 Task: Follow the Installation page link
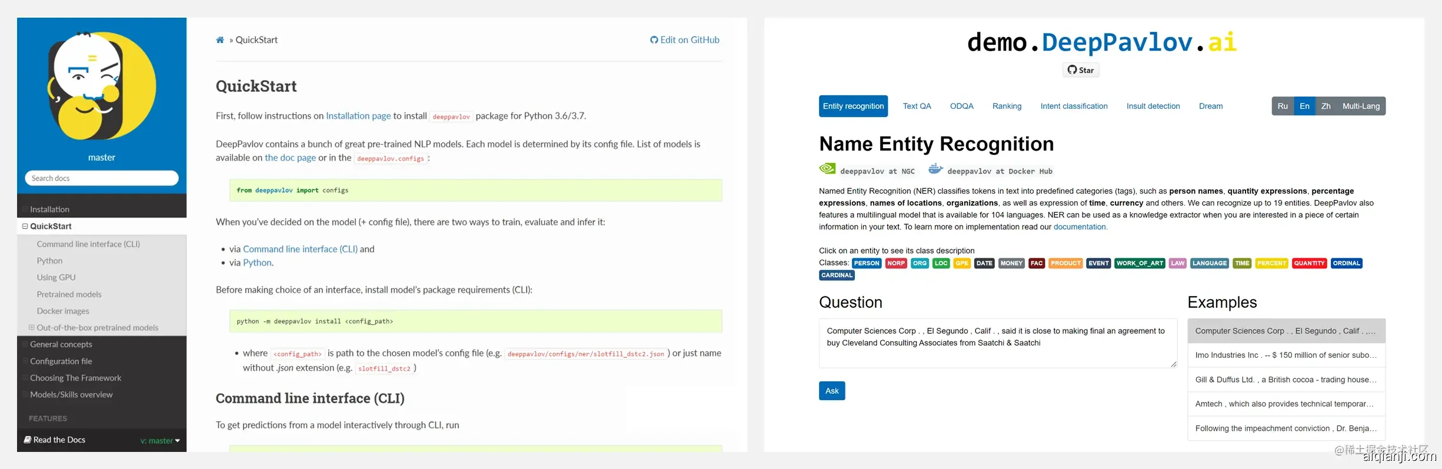[x=358, y=116]
